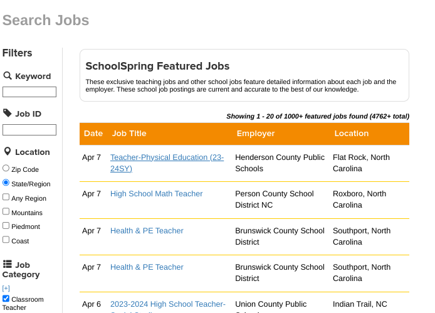Viewport: 435px width, 313px height.
Task: Sort results by Date column header
Action: pyautogui.click(x=93, y=134)
